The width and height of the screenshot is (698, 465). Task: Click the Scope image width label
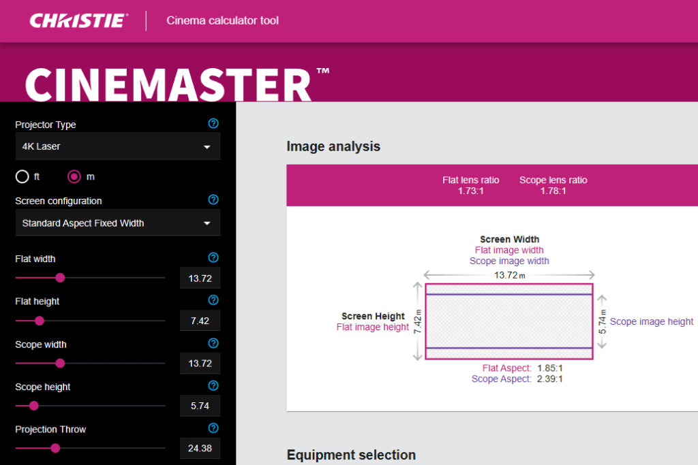pos(509,261)
